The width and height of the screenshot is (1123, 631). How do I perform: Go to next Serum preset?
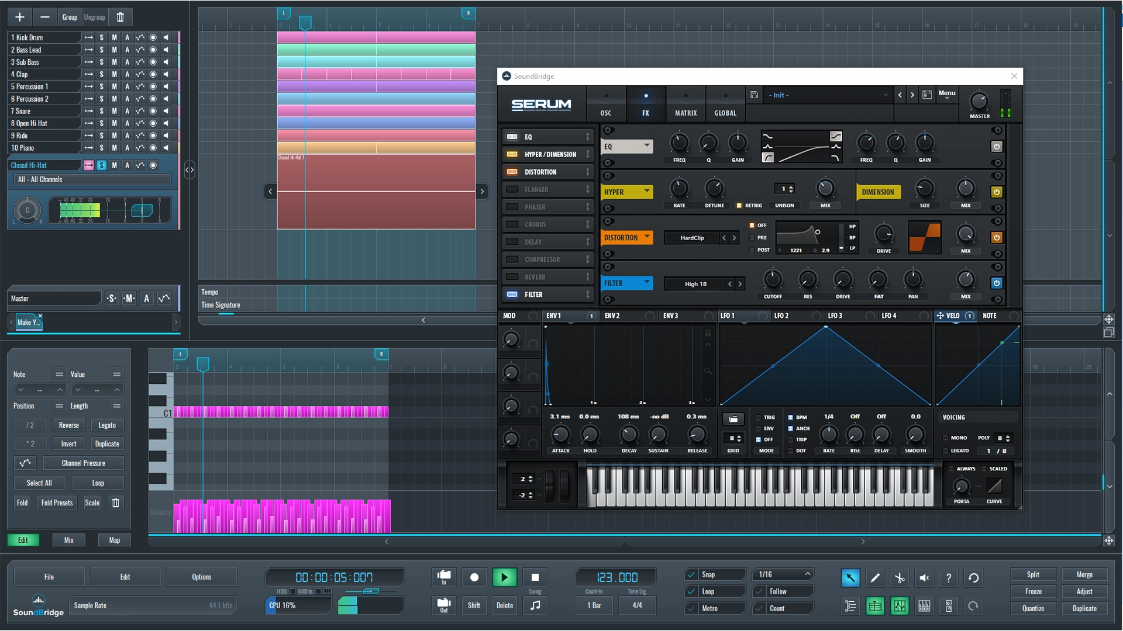pyautogui.click(x=912, y=95)
